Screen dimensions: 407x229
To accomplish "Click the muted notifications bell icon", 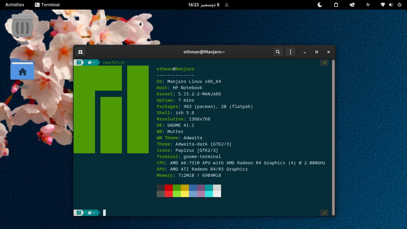I will tap(227, 5).
